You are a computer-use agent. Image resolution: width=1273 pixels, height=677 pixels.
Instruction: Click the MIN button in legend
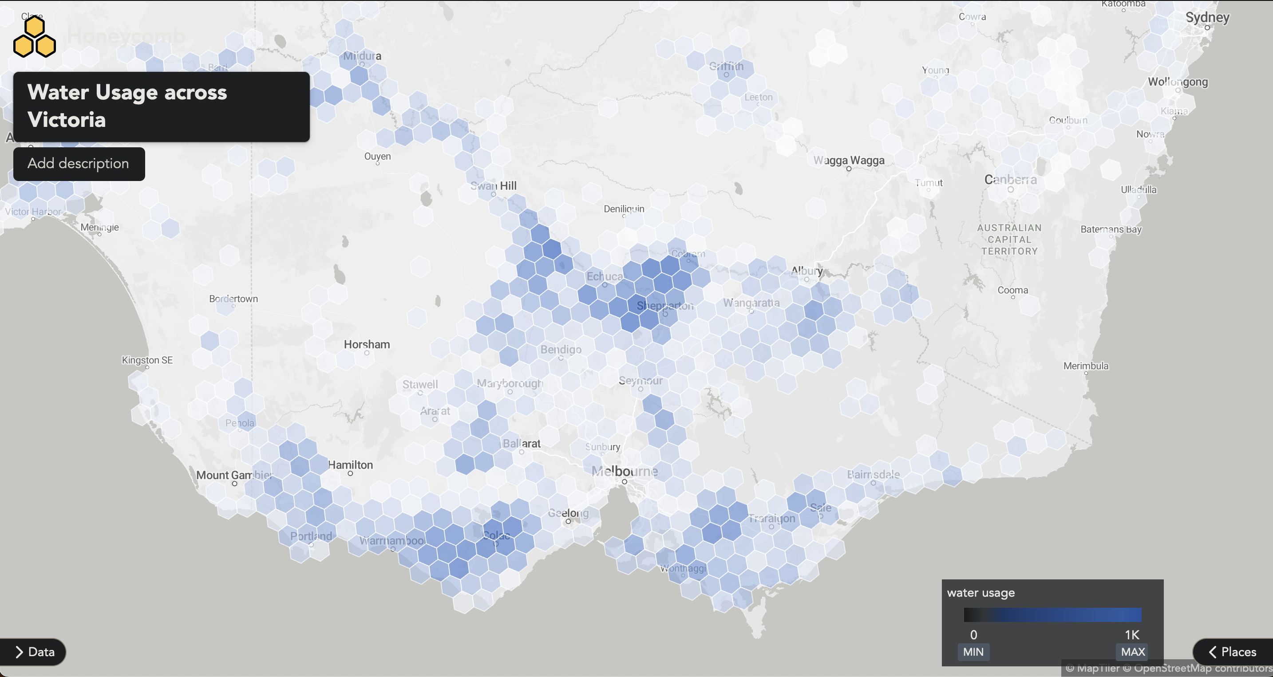point(973,652)
